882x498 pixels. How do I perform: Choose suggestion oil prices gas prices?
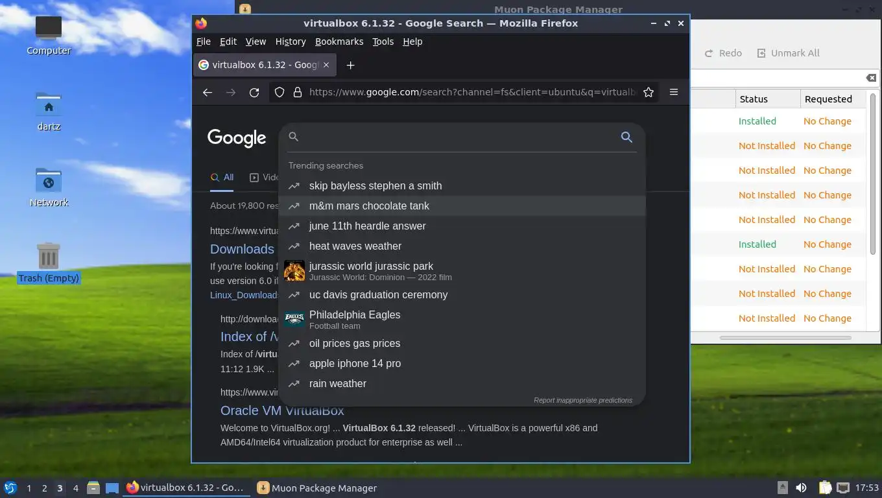pos(462,343)
